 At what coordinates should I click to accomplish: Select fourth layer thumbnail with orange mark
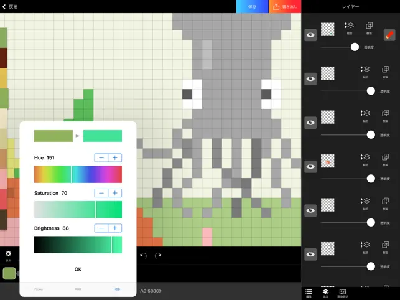click(x=328, y=161)
